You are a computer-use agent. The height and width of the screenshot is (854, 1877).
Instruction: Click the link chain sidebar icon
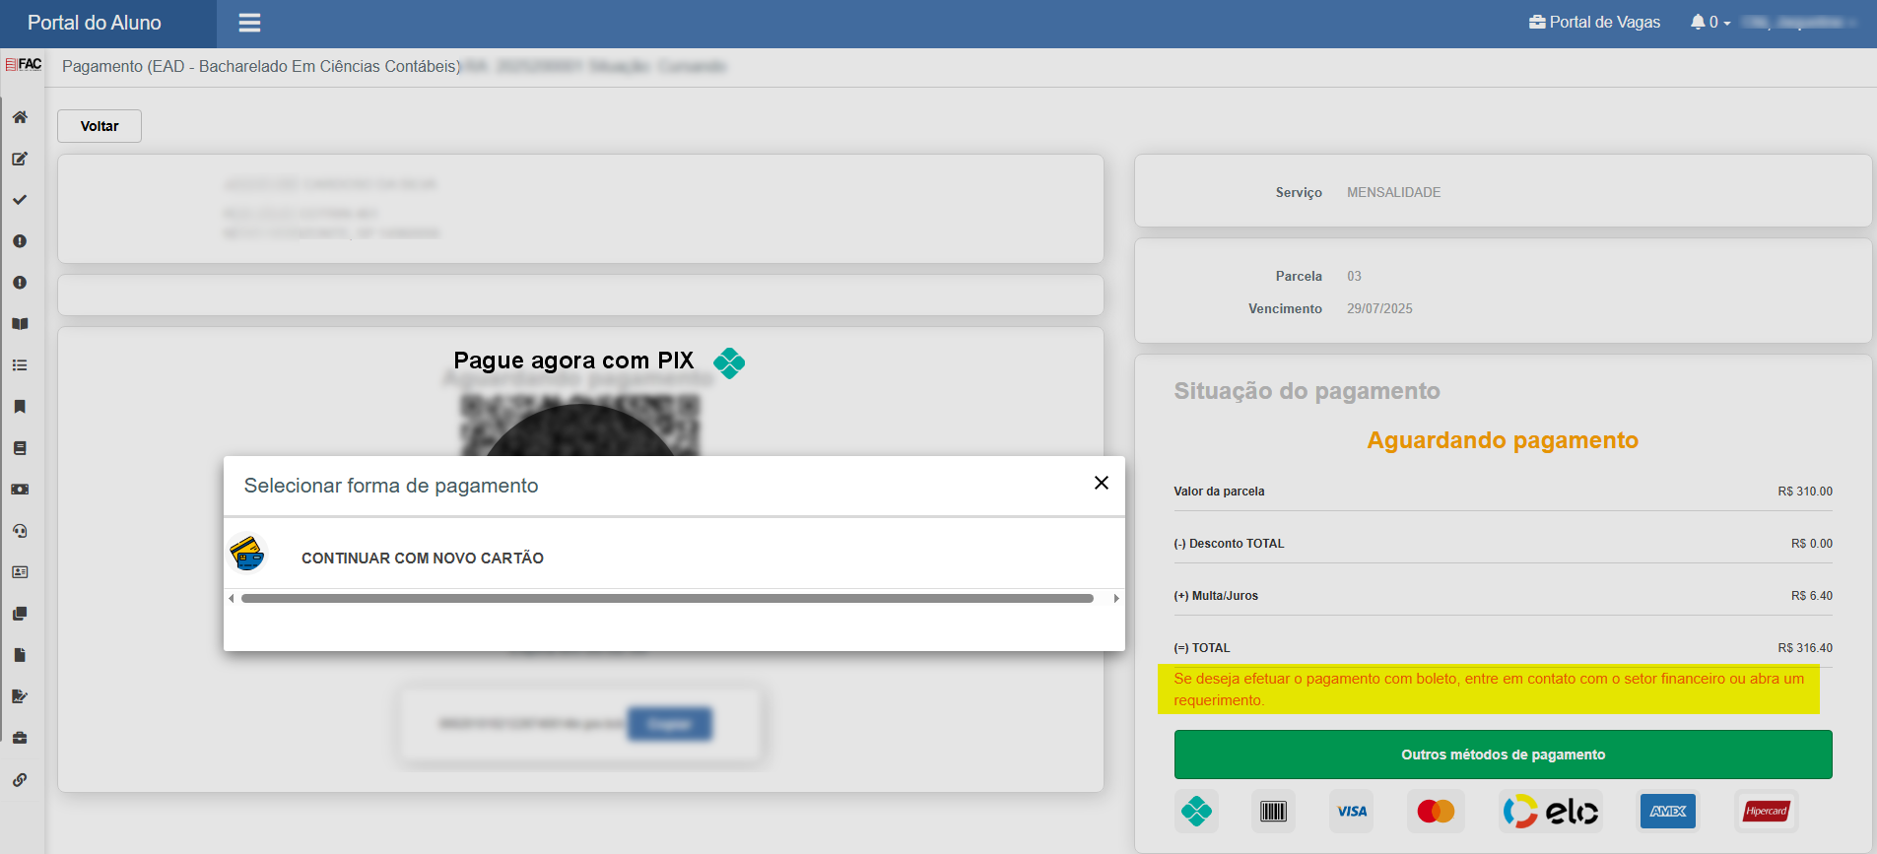(x=20, y=779)
